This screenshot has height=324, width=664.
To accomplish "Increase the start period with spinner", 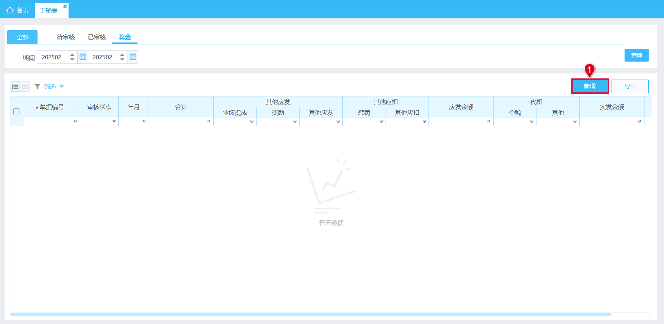I will [72, 55].
